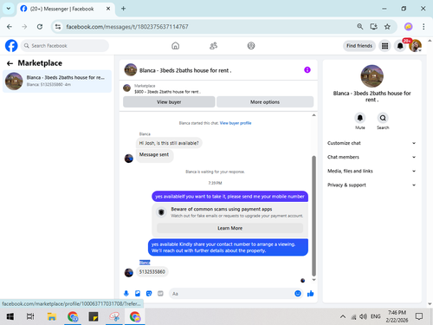Open Task View on the taskbar
Screen dimensions: 433x325
[x=30, y=316]
